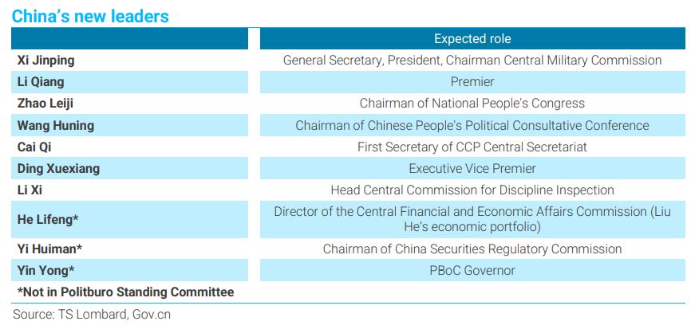
Task: Click the Source: TS Lombard, Gov.cn text
Action: click(92, 315)
